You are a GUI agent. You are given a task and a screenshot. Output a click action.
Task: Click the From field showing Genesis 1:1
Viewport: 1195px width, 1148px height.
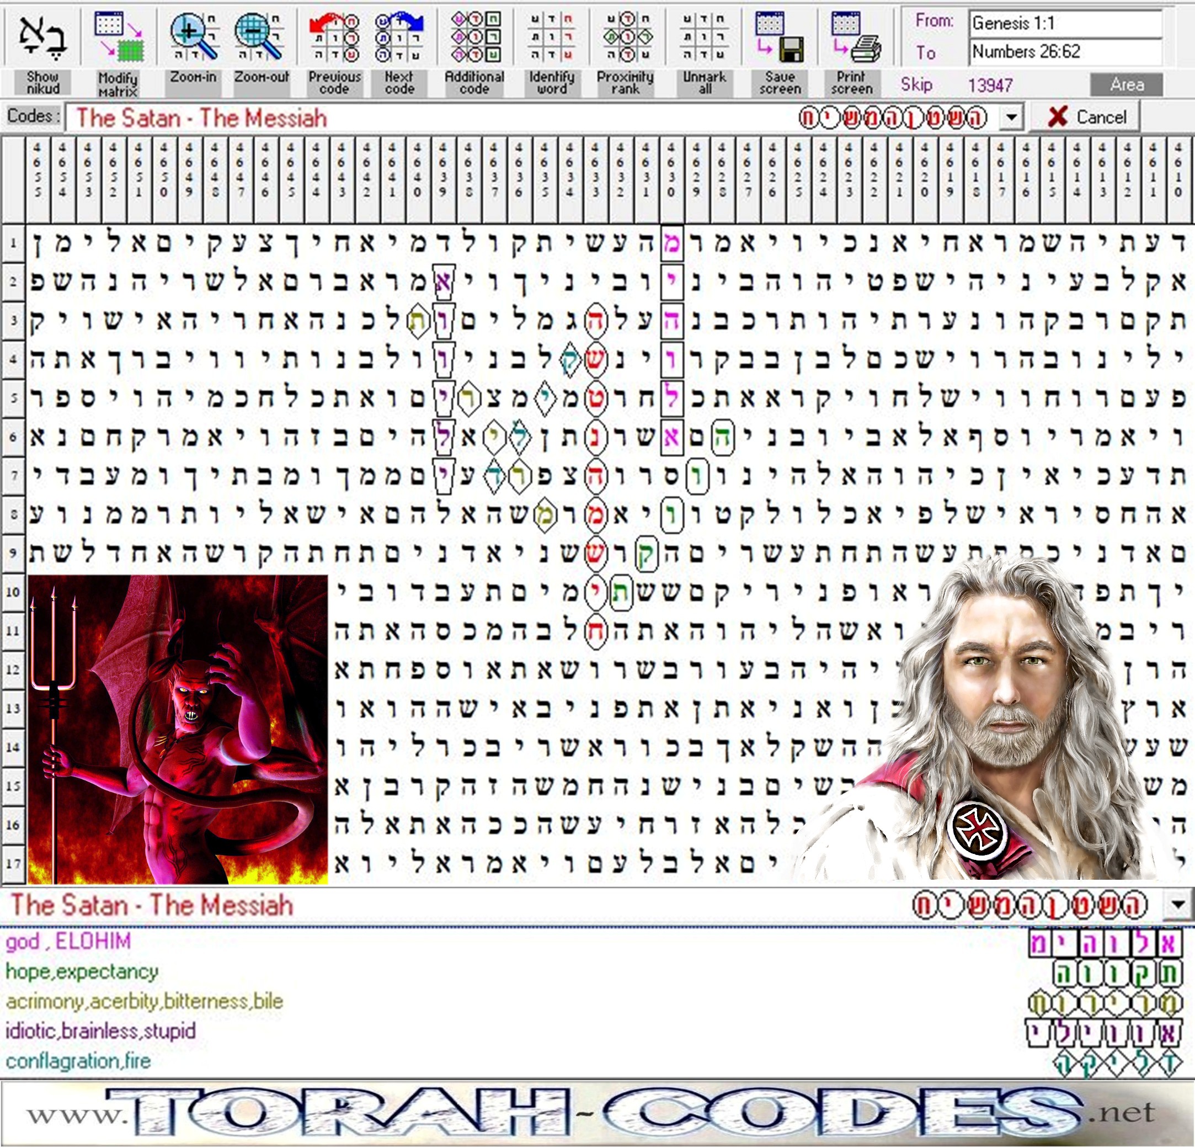pyautogui.click(x=1065, y=24)
